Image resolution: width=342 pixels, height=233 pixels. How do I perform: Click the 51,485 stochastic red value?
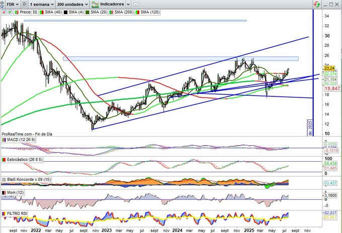pos(330,168)
